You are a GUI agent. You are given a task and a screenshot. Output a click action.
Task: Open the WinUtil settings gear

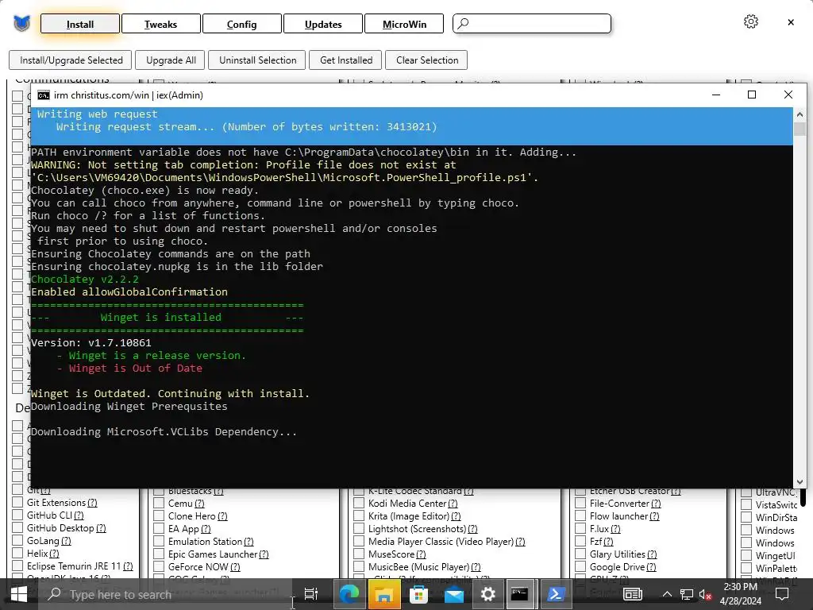click(x=750, y=21)
